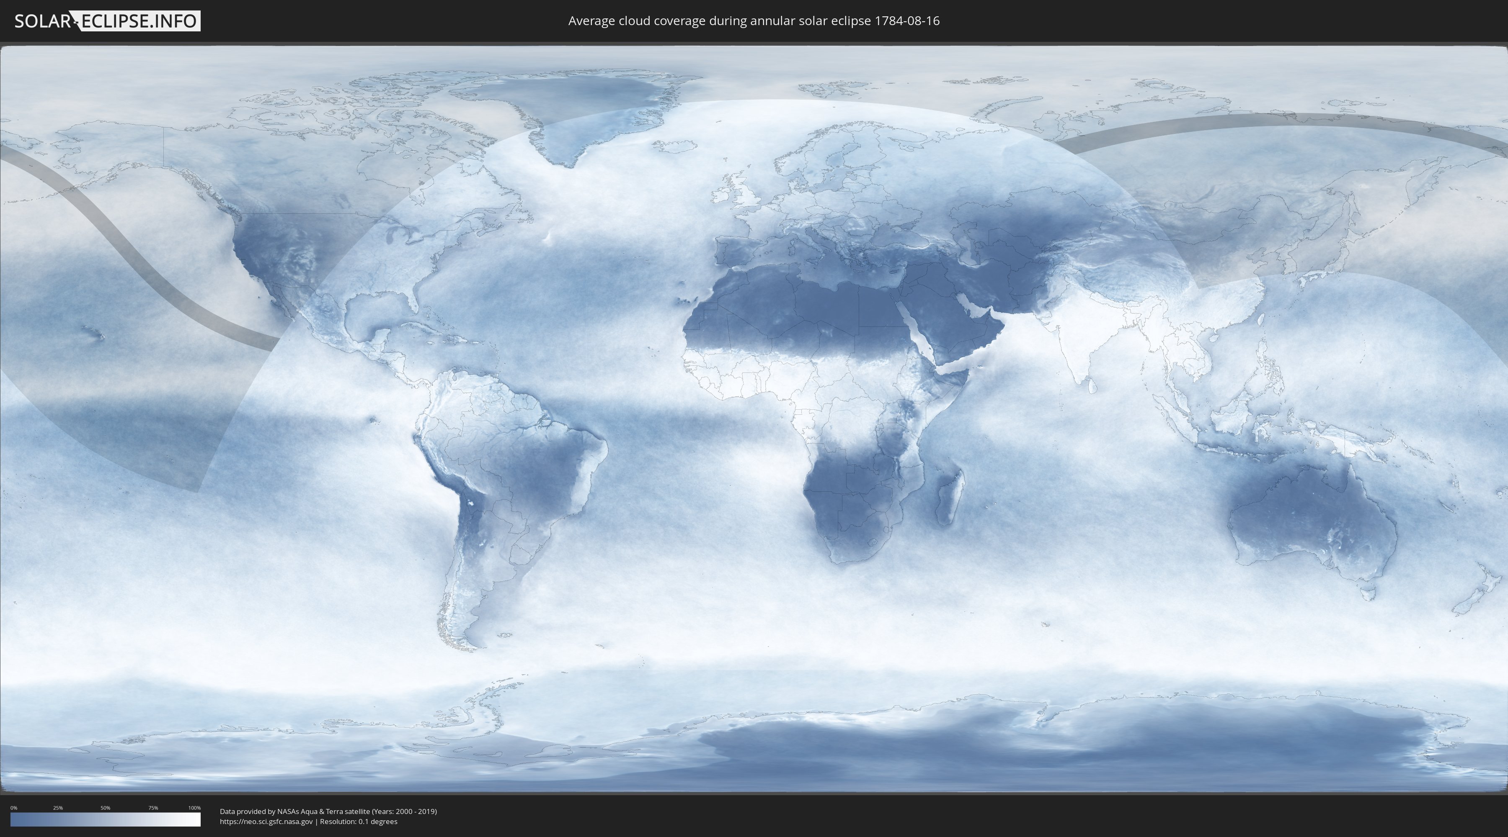Click the 75% legend label
Image resolution: width=1508 pixels, height=837 pixels.
153,808
